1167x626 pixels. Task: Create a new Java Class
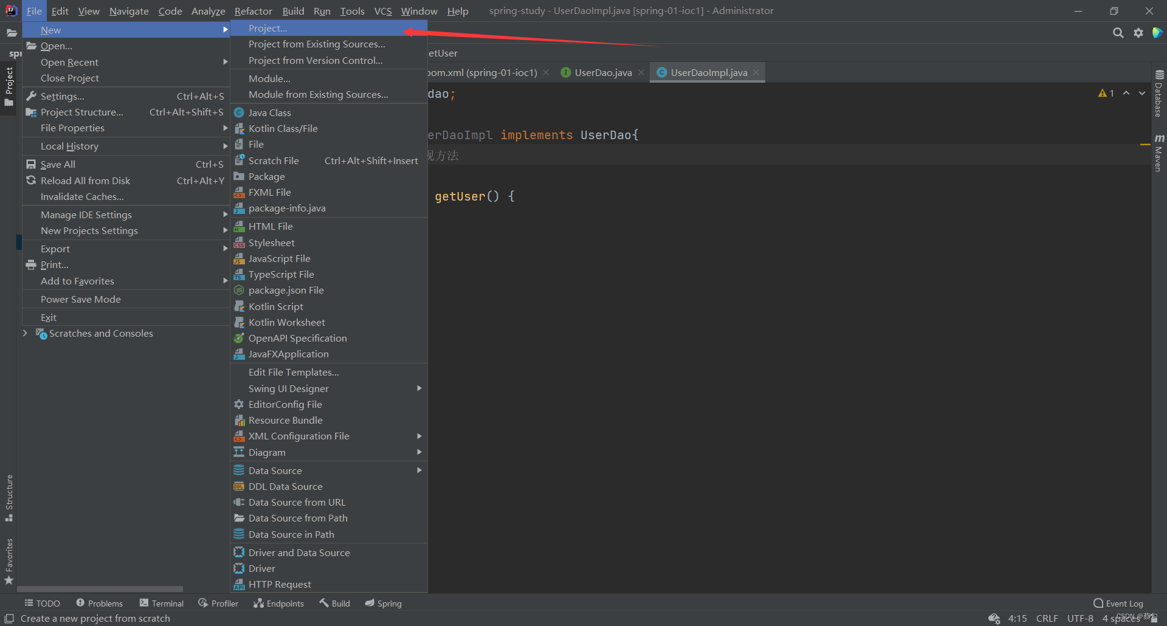click(x=329, y=112)
